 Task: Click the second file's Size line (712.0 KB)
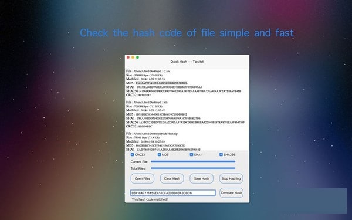pos(144,106)
